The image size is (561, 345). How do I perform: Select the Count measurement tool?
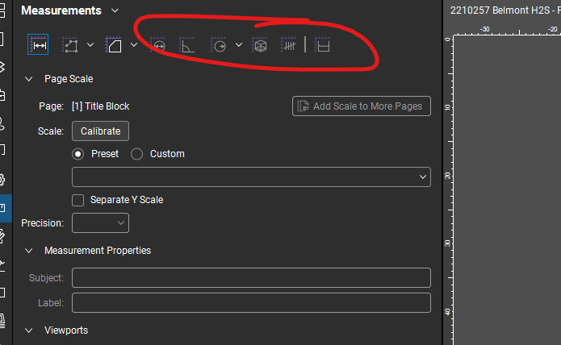(288, 45)
